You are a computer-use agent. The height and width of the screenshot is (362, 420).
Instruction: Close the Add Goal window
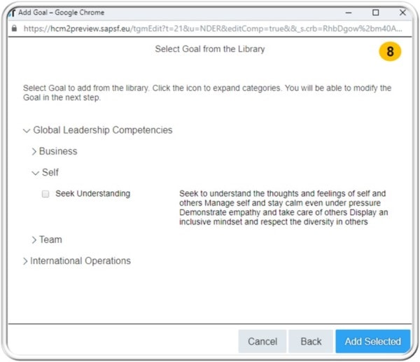[x=402, y=13]
